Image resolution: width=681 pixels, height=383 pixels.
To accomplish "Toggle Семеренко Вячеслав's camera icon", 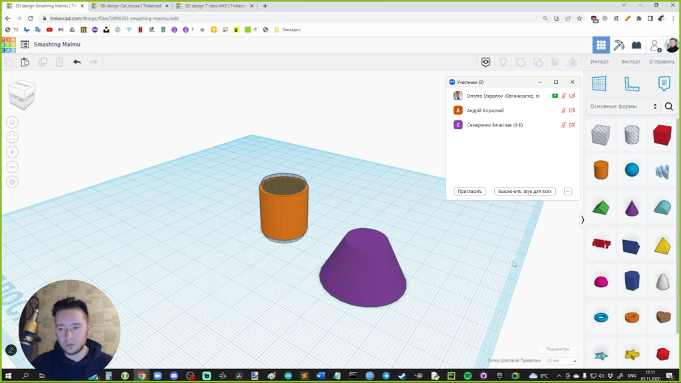I will pyautogui.click(x=572, y=125).
